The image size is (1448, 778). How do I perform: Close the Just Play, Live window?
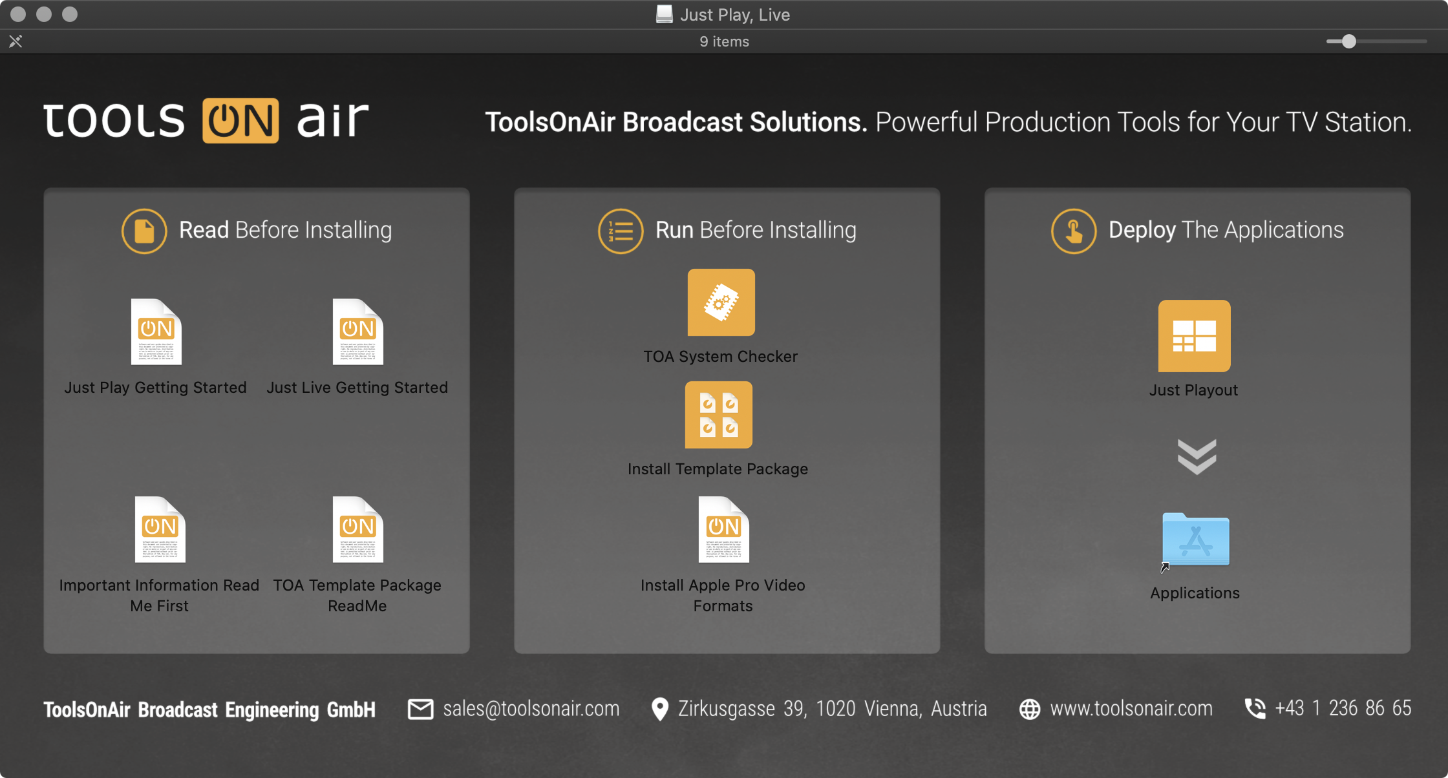tap(18, 14)
